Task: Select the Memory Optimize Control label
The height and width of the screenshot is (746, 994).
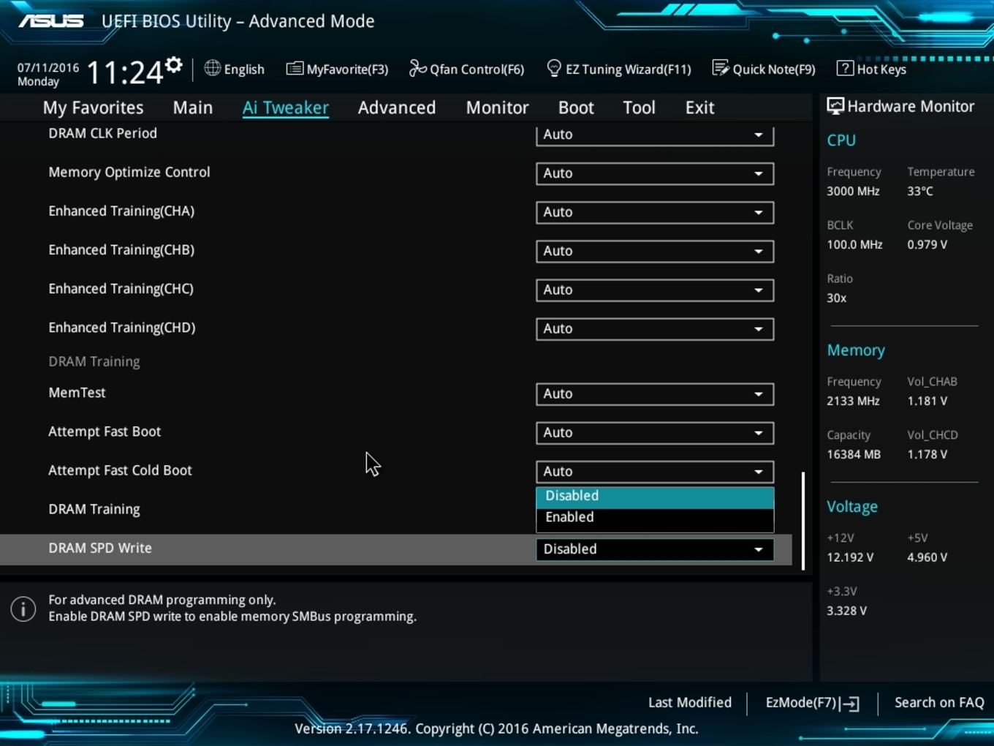Action: point(129,172)
